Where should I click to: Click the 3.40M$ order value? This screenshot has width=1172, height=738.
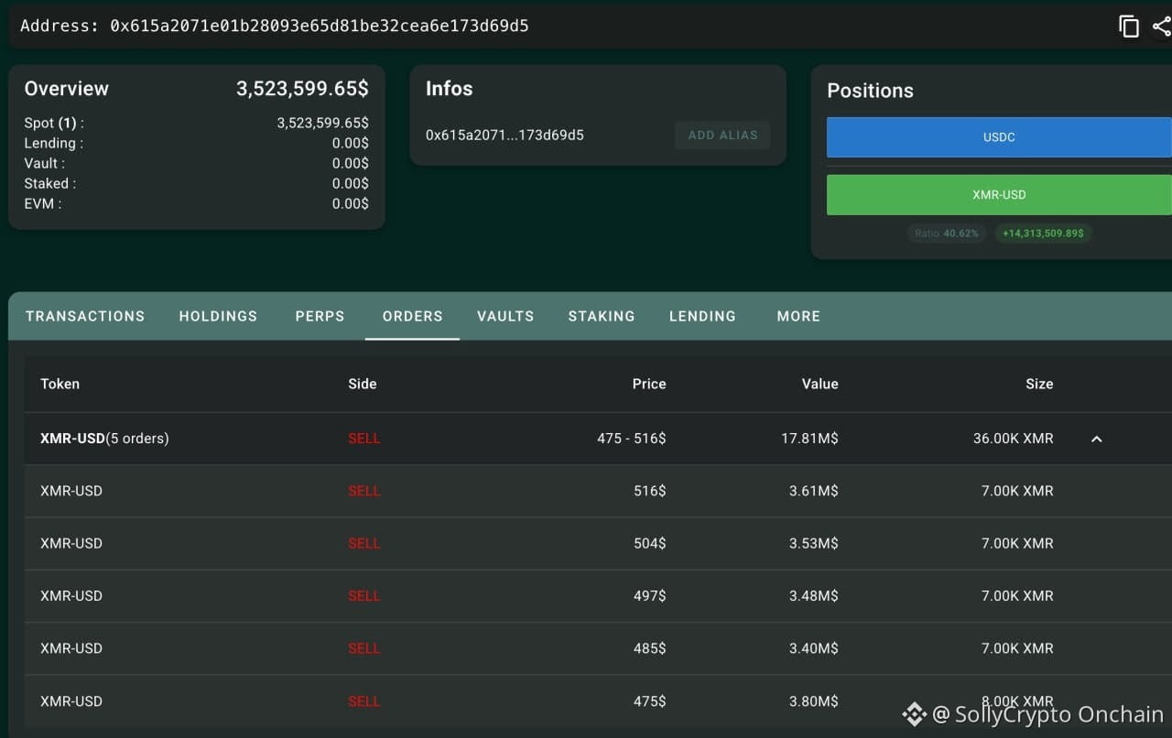tap(814, 648)
